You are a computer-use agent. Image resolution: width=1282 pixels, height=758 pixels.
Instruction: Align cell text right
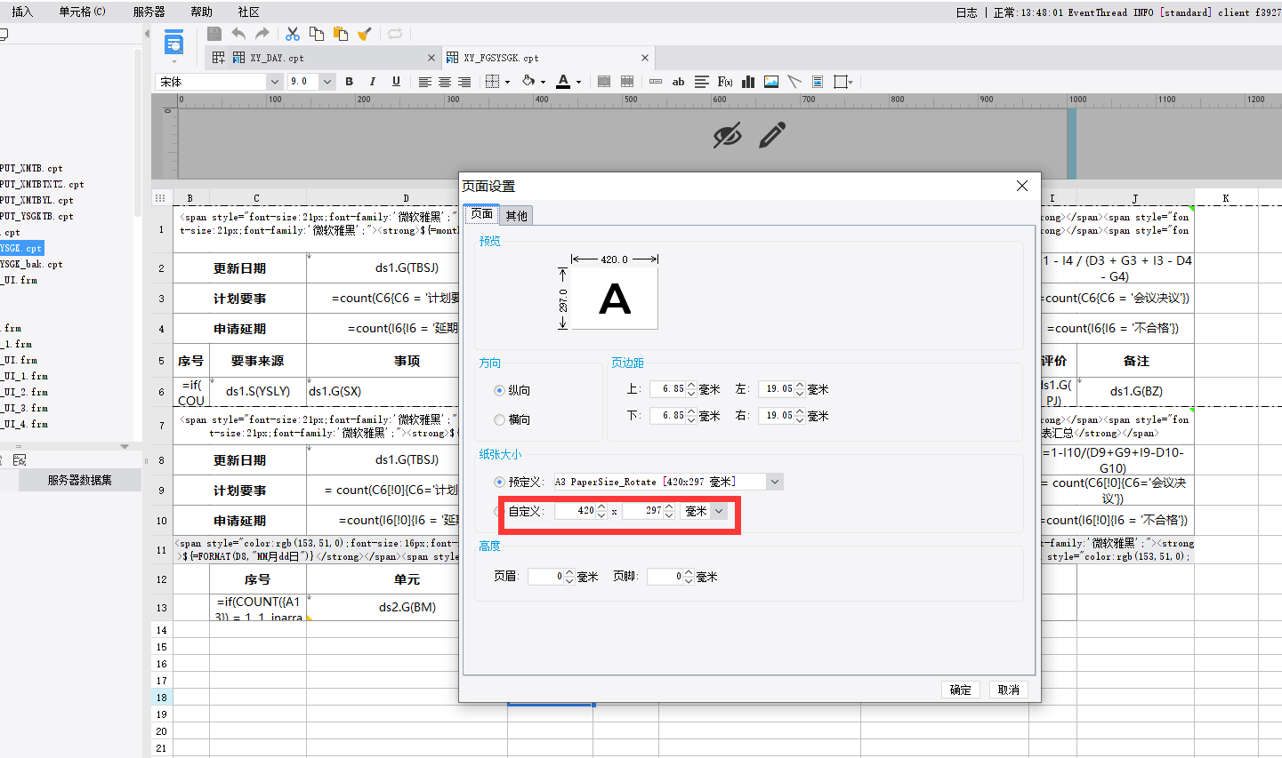tap(464, 82)
